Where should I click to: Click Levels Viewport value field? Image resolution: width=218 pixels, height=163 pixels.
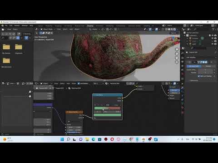point(206,70)
